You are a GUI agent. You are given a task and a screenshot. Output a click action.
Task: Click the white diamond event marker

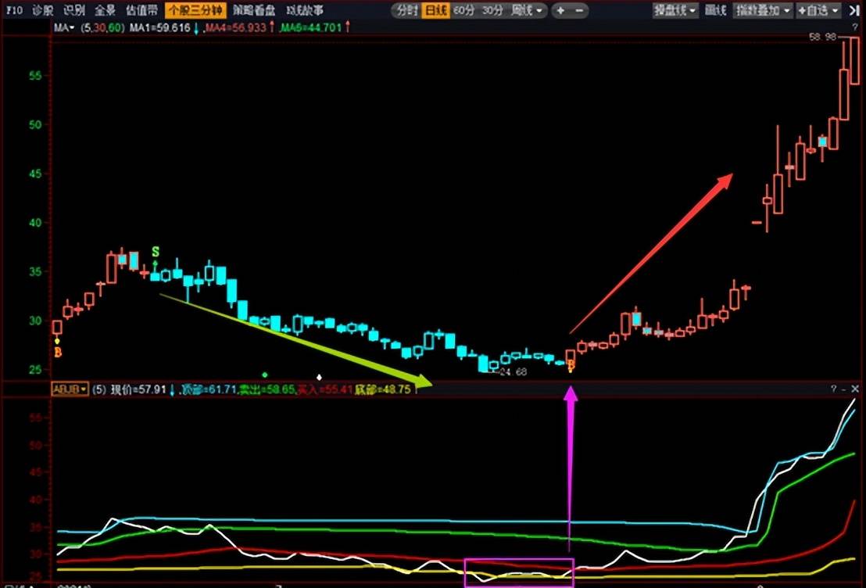[x=319, y=377]
